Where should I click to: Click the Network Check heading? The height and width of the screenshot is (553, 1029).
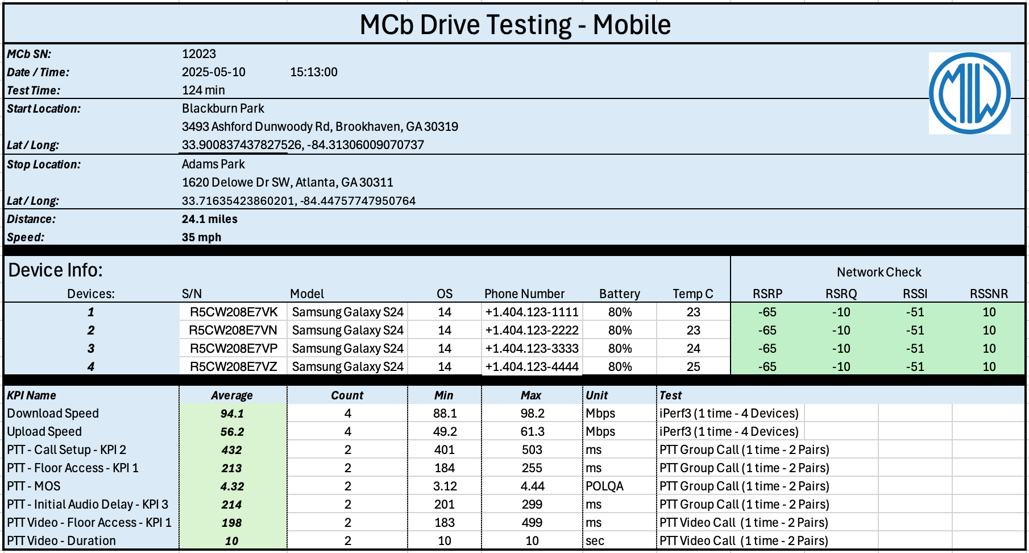pyautogui.click(x=878, y=273)
